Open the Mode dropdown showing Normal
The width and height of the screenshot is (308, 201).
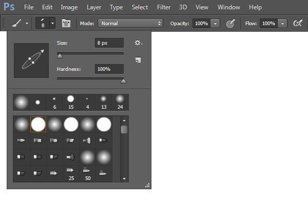click(130, 24)
